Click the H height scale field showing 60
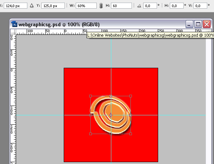 tap(121, 6)
